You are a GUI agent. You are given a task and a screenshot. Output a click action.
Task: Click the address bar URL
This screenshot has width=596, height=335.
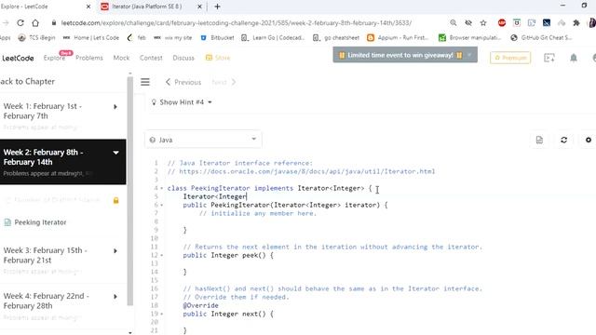[236, 22]
